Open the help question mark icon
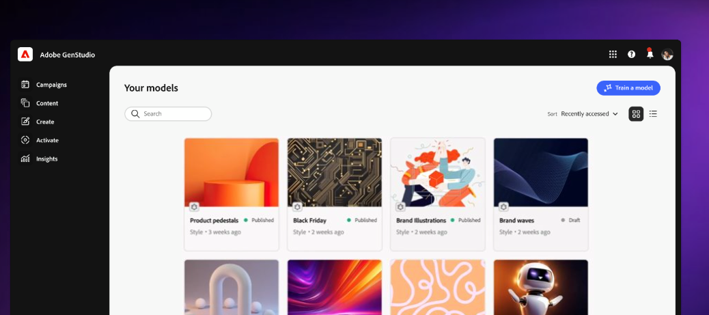The image size is (709, 315). (x=631, y=54)
